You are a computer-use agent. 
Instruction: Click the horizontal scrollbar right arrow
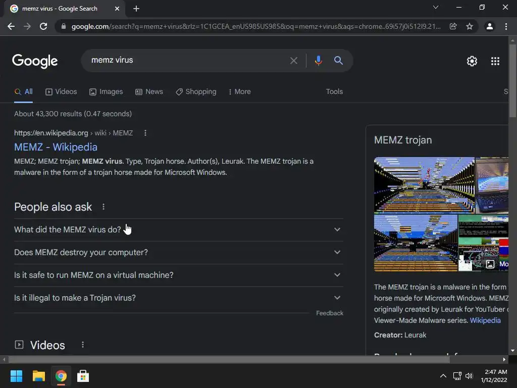(x=504, y=359)
